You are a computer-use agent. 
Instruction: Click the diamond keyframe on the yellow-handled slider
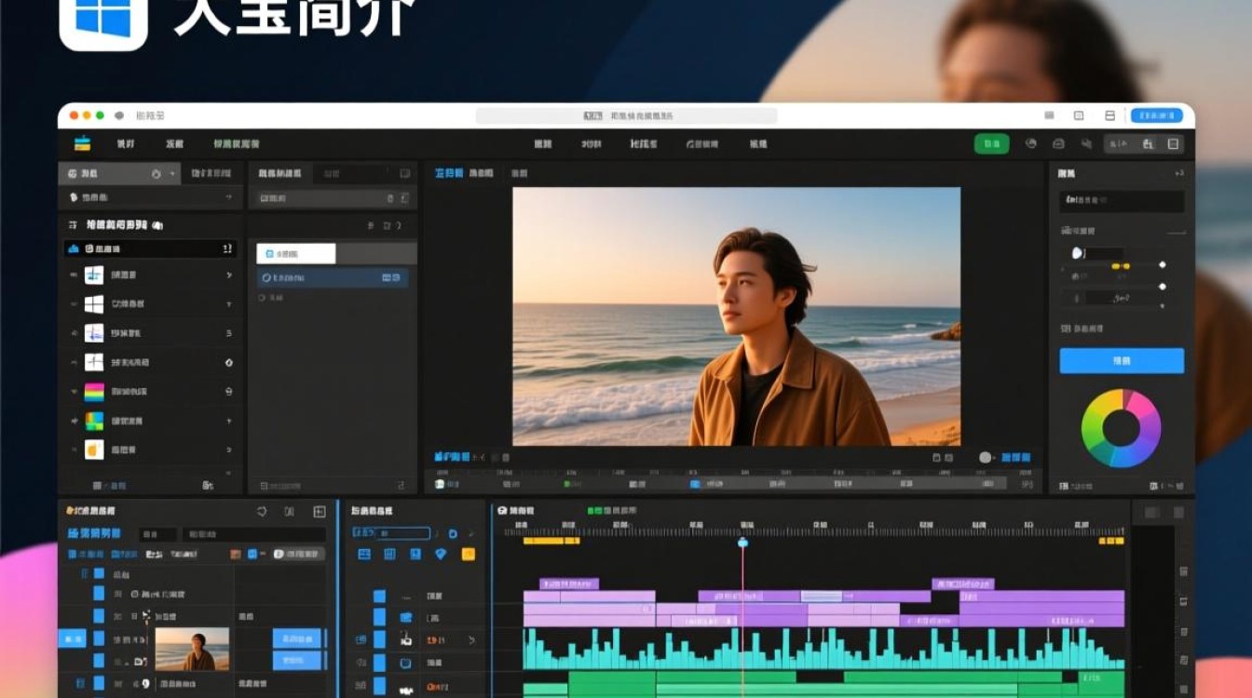pos(1162,265)
